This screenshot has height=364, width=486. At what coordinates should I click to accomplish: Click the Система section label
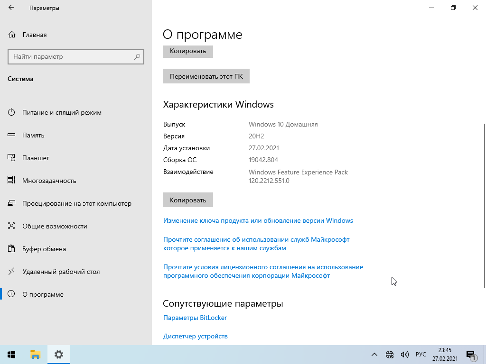pyautogui.click(x=20, y=79)
